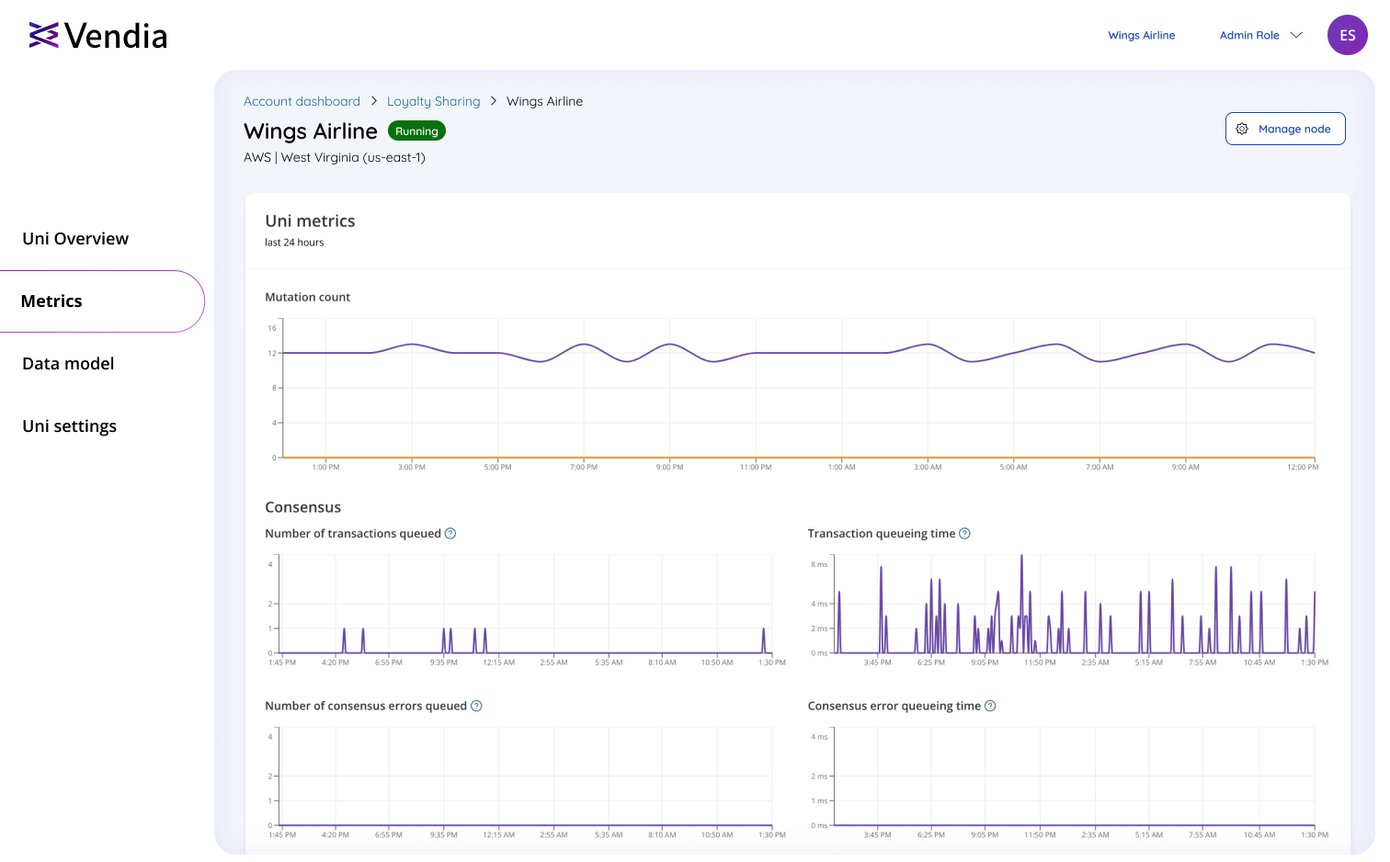Click the 'Mutation count' label
The height and width of the screenshot is (862, 1390).
307,297
